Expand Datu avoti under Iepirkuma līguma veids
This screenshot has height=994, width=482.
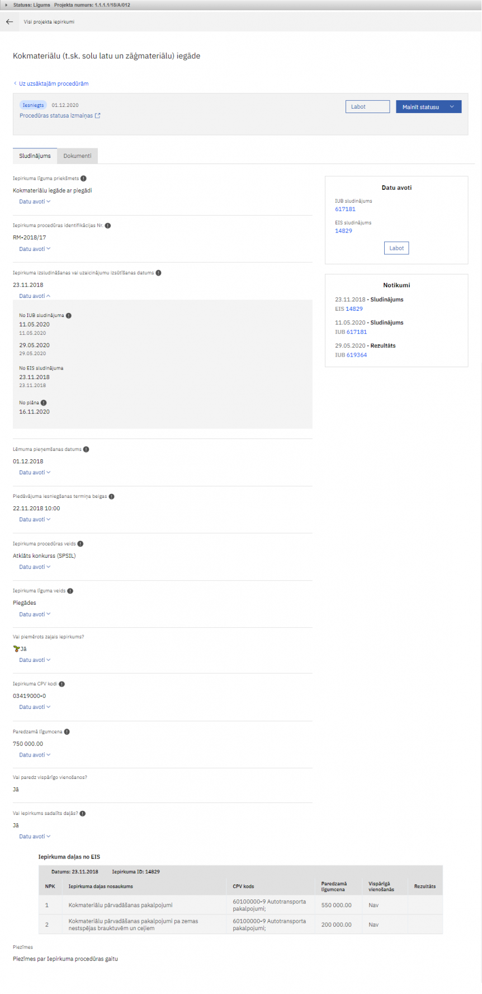tap(35, 615)
